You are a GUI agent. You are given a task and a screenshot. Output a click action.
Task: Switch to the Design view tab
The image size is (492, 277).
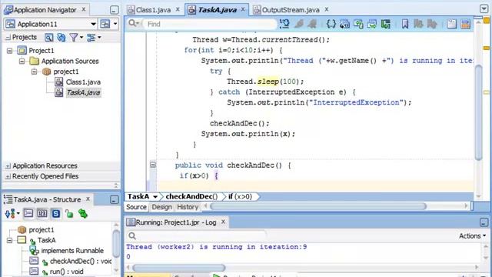tap(161, 207)
